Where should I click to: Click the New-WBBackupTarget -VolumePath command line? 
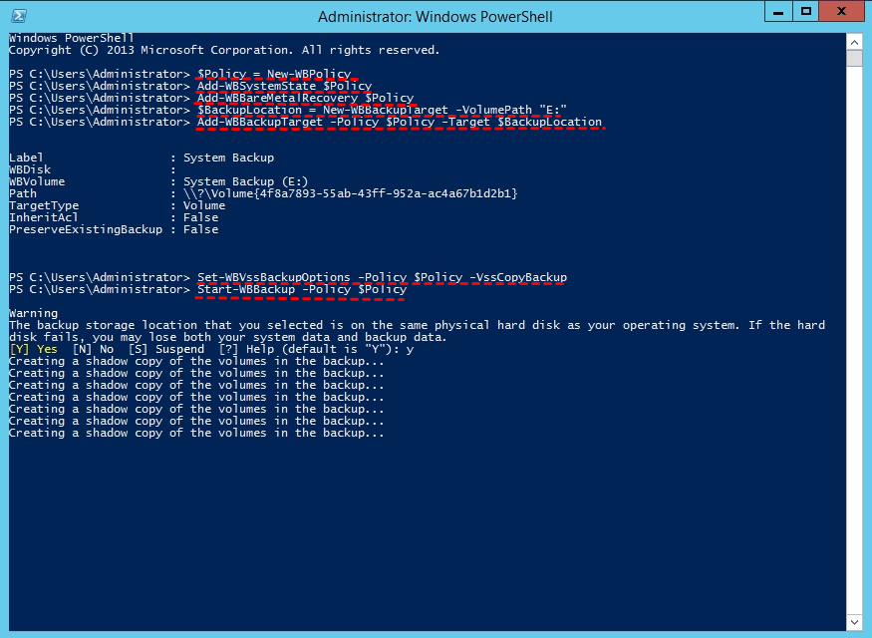click(x=382, y=110)
